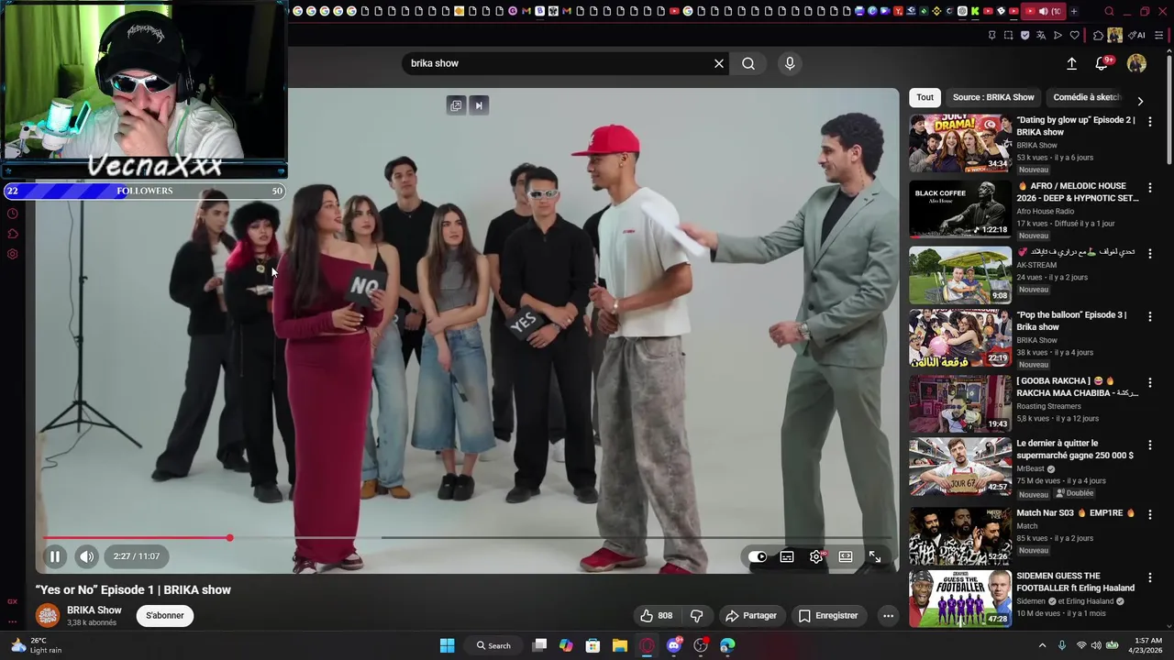The height and width of the screenshot is (660, 1174).
Task: Open the more actions menu under the video
Action: [x=888, y=616]
